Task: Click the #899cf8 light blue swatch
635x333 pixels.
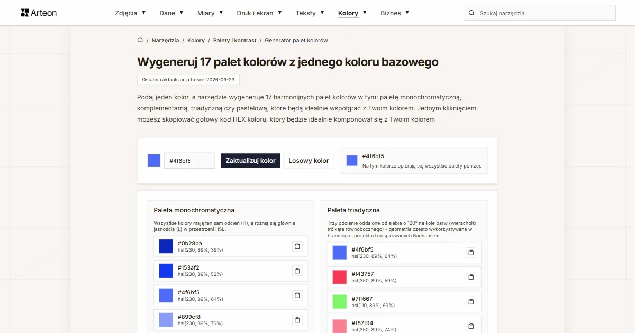Action: [x=166, y=320]
